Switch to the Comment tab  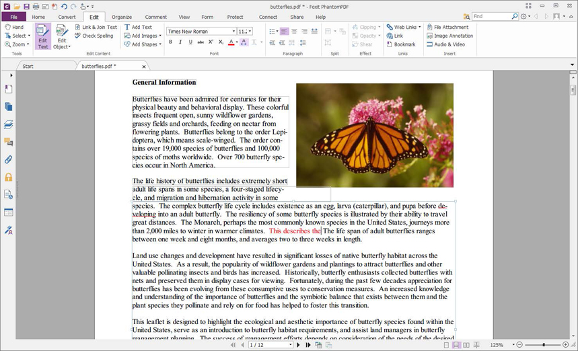point(155,17)
